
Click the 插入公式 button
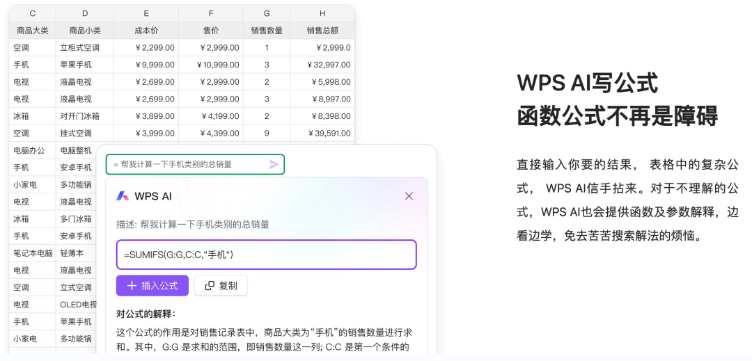(x=152, y=286)
